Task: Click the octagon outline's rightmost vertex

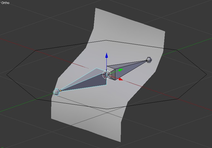Action: (x=206, y=74)
